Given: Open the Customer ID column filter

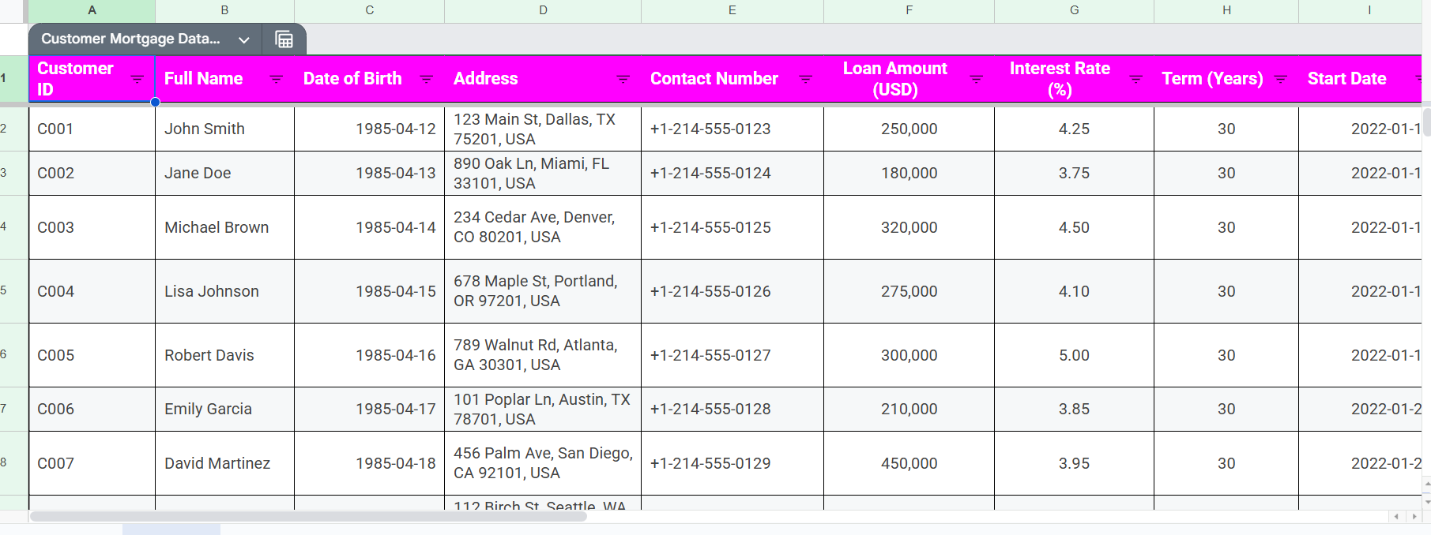Looking at the screenshot, I should click(x=137, y=79).
